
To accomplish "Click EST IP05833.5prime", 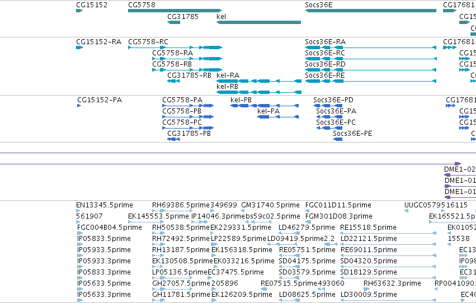I will click(104, 239).
